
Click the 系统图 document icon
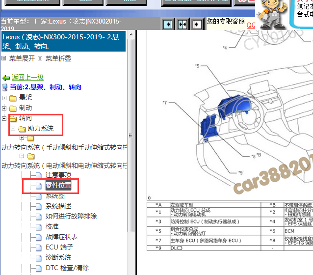(39, 196)
